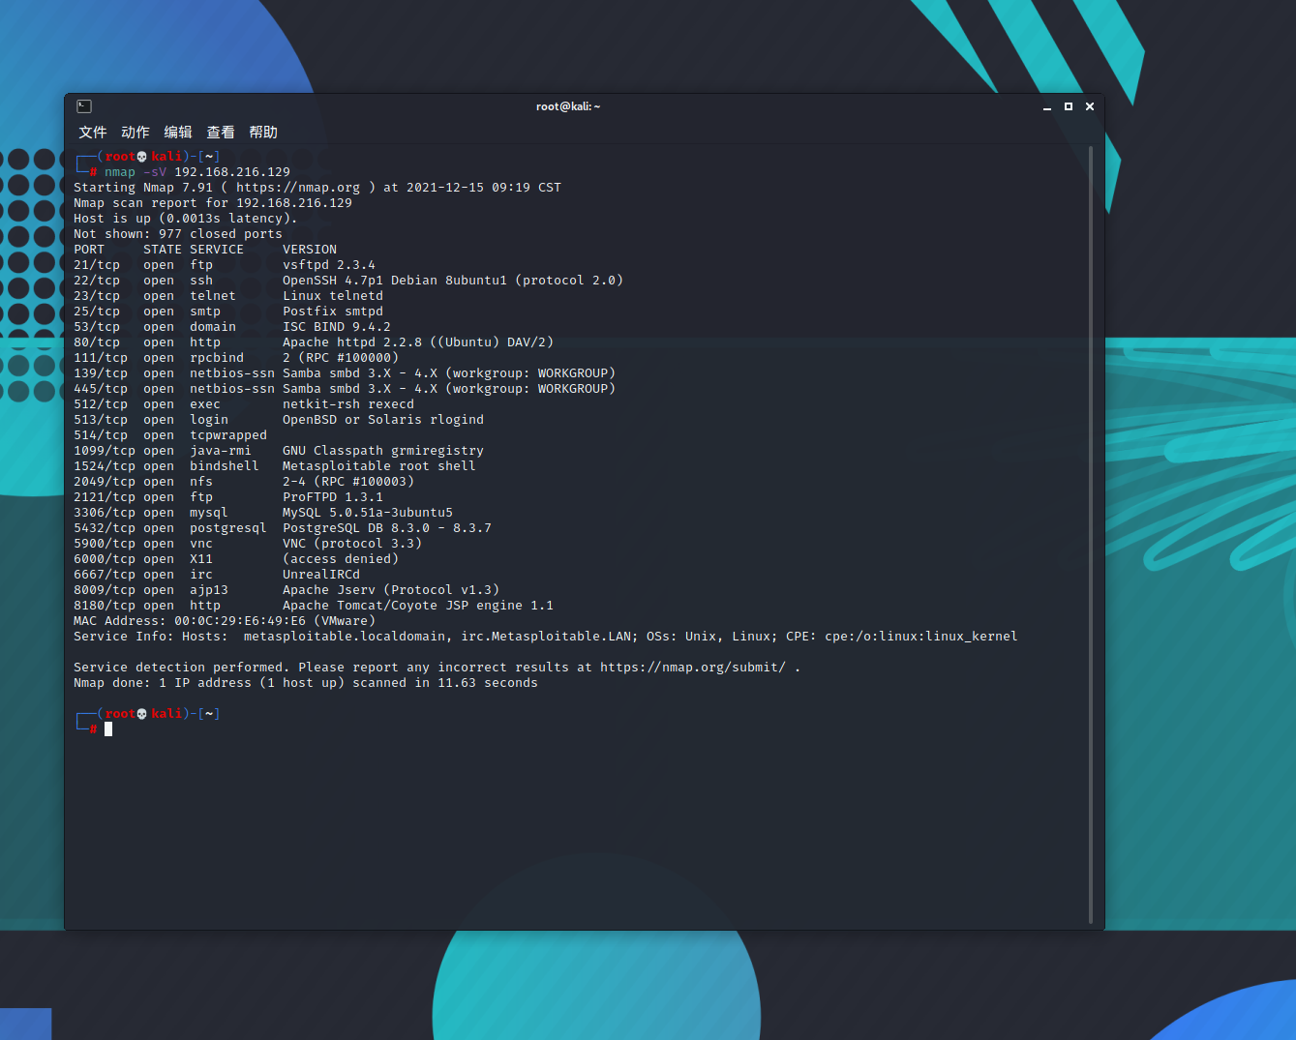Click the 'netkit-rsh rexecd' version text
Screen dimensions: 1296x1040
pos(348,404)
